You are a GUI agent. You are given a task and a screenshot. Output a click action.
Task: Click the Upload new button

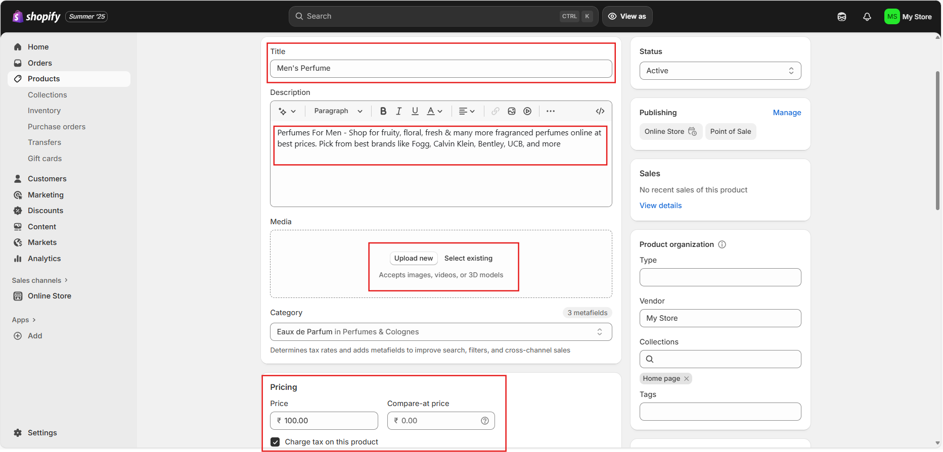(414, 258)
